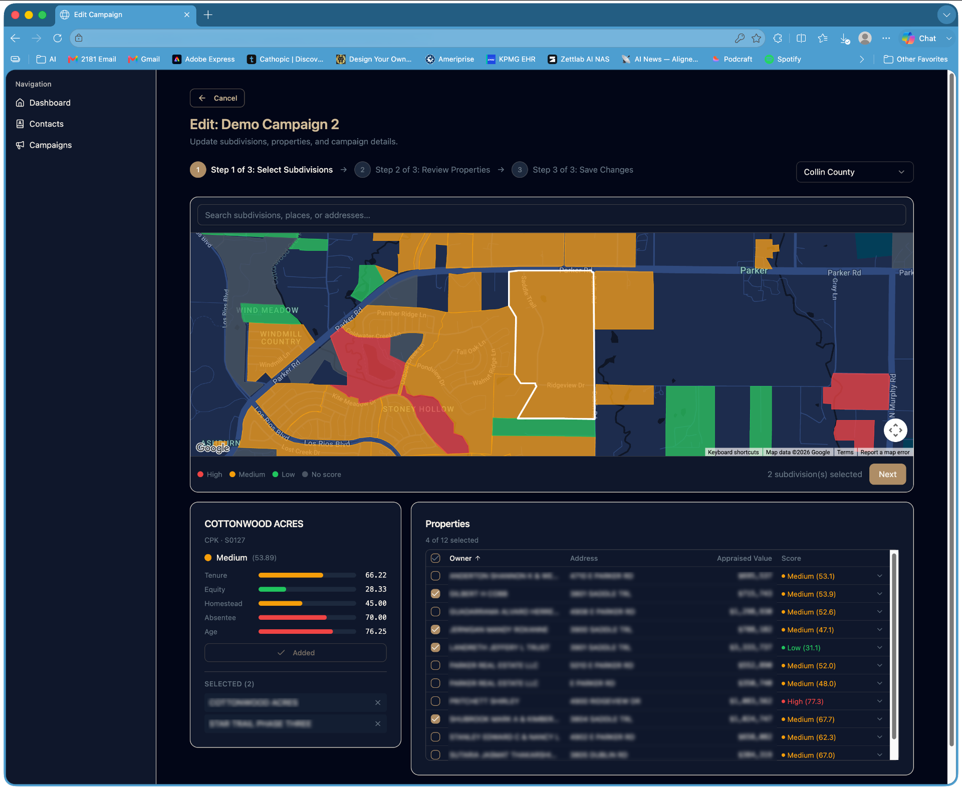This screenshot has width=962, height=790.
Task: Open Campaigns megaphone icon
Action: [20, 145]
